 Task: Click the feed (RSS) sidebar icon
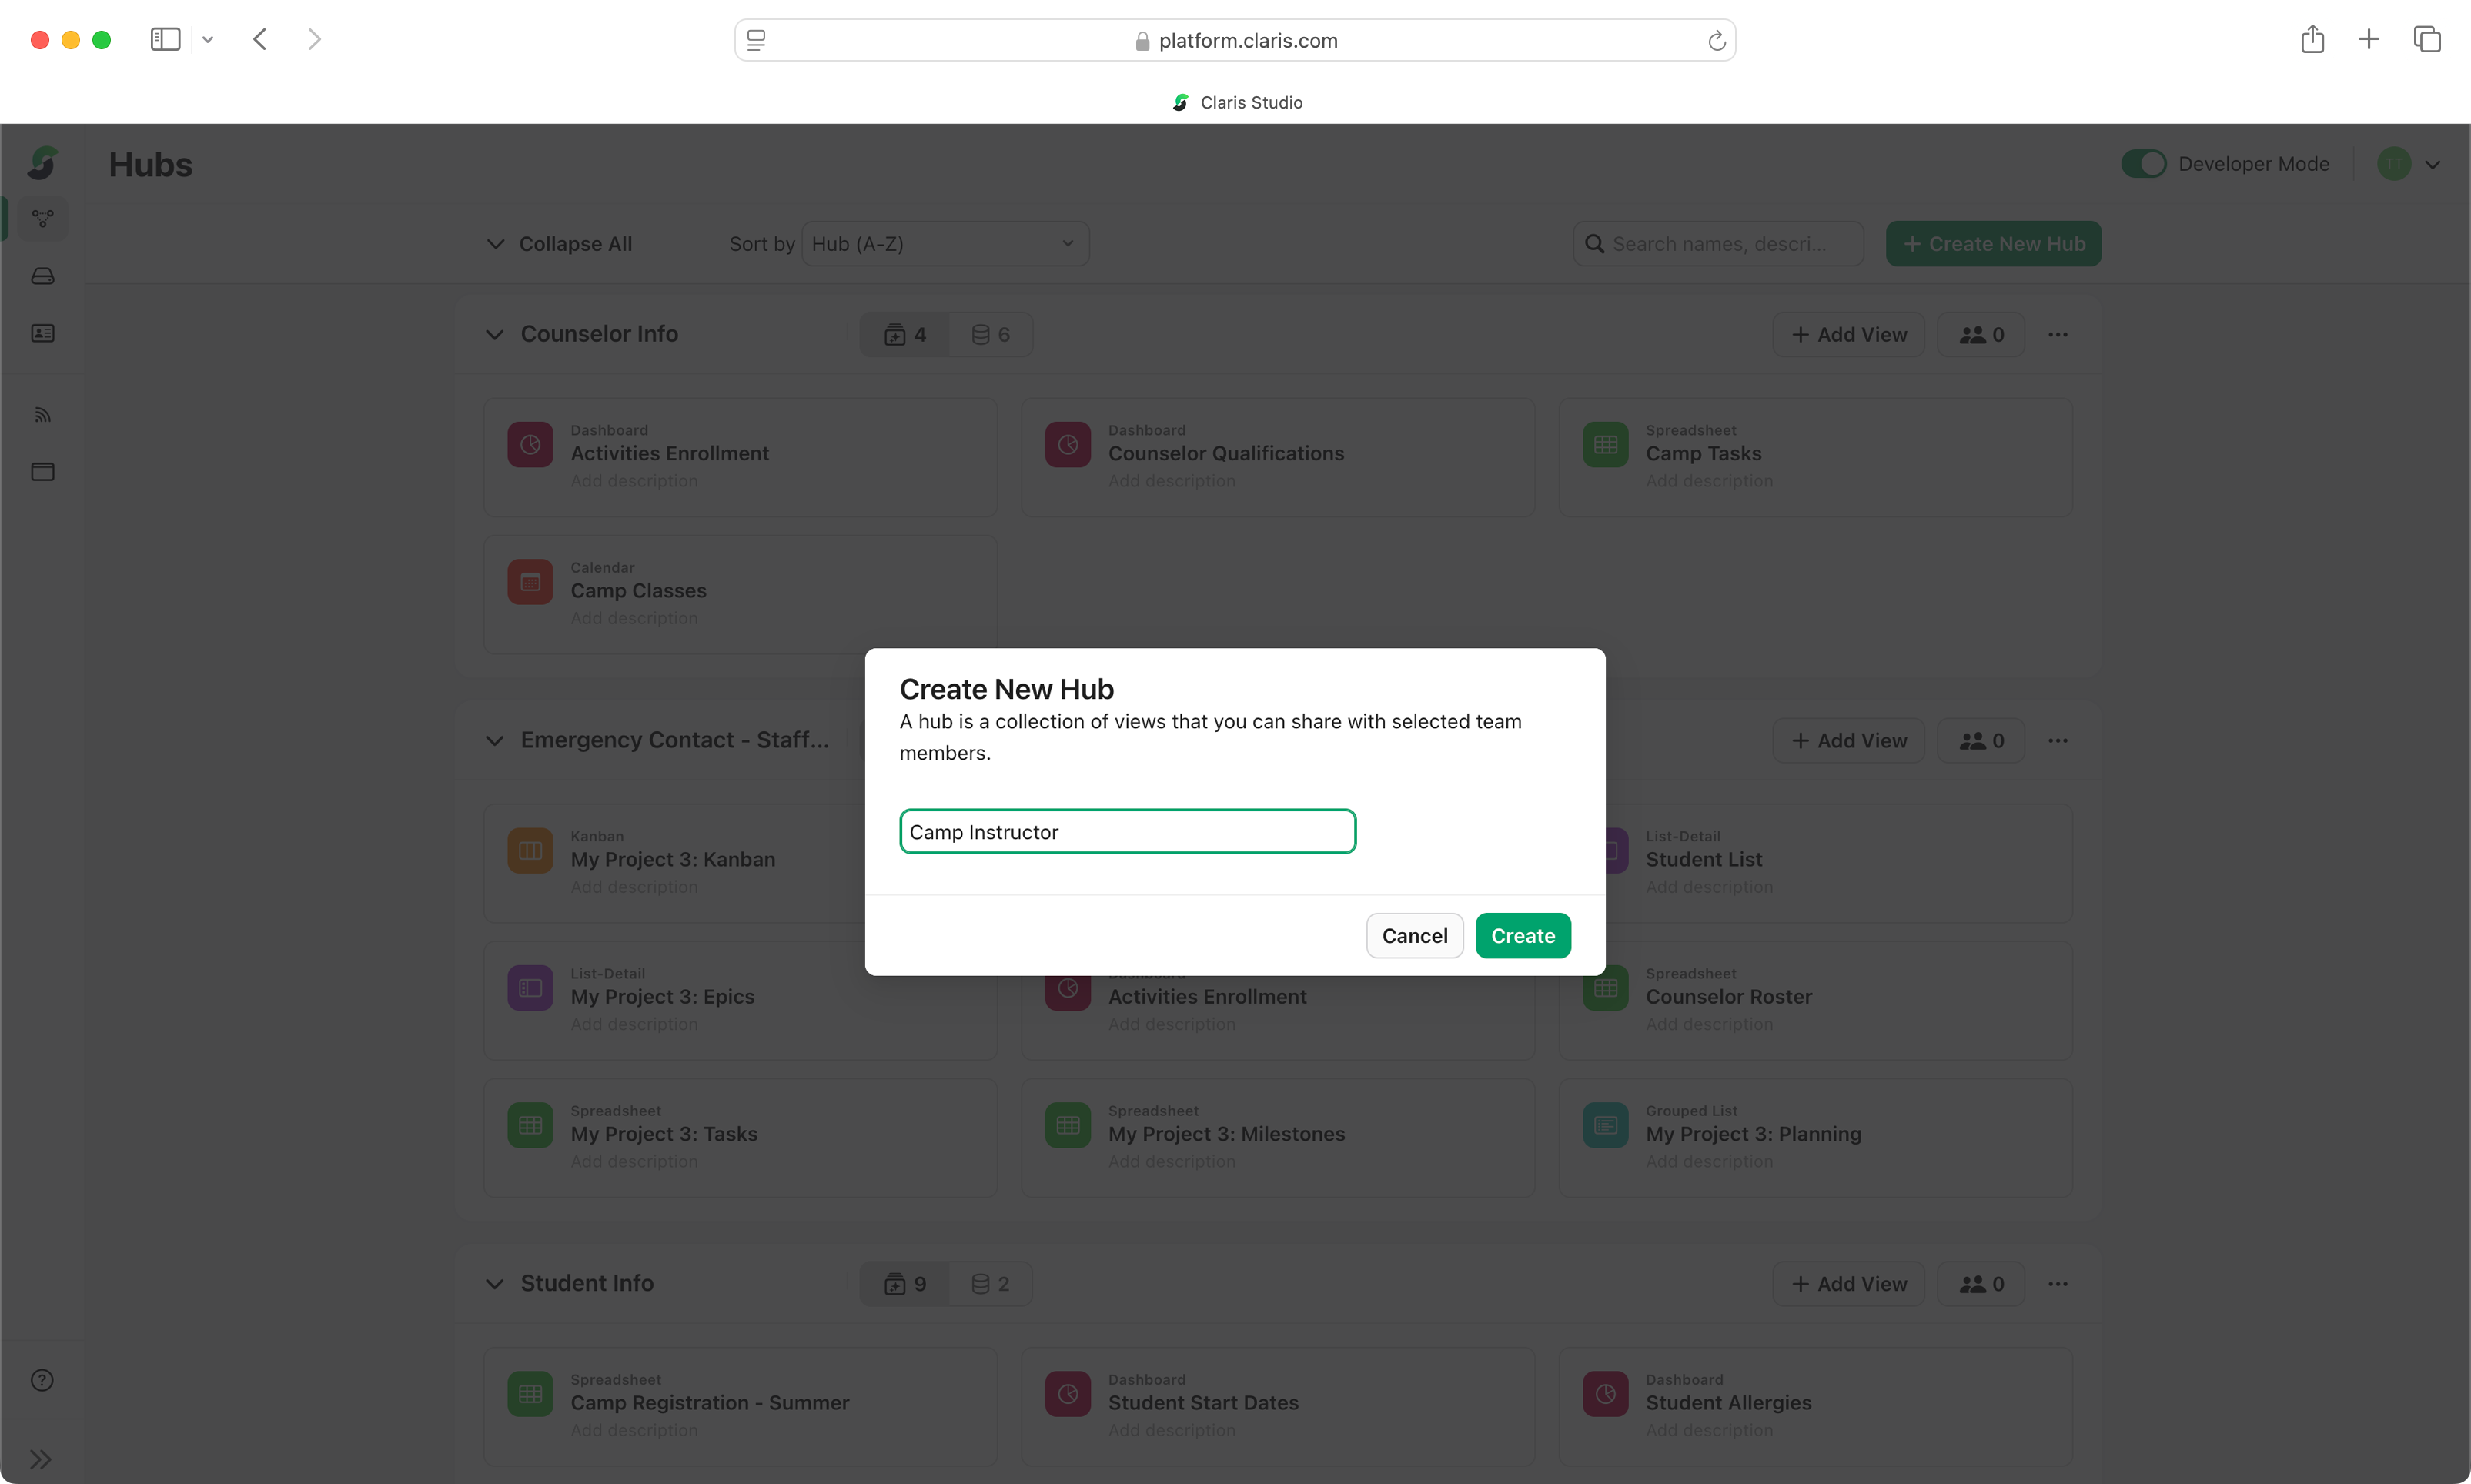[42, 415]
